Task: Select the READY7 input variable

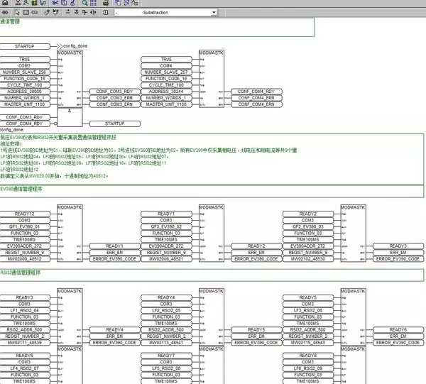Action: (x=166, y=356)
